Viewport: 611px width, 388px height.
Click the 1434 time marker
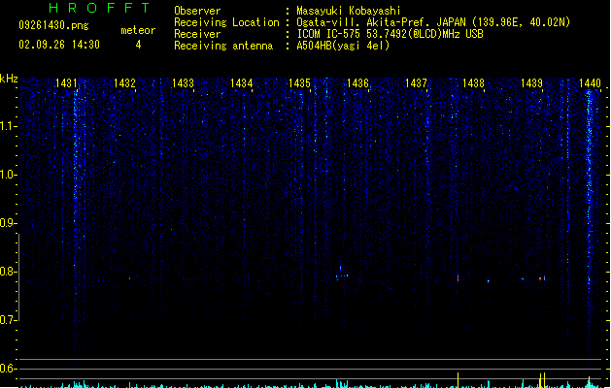point(241,83)
